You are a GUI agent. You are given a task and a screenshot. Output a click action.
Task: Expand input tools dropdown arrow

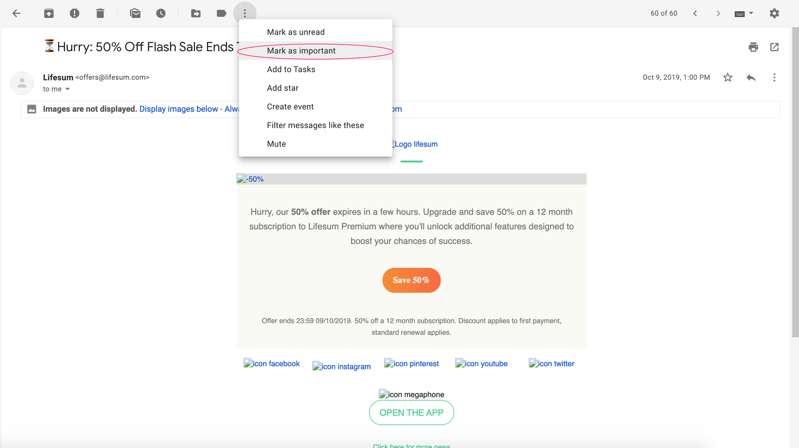point(751,13)
